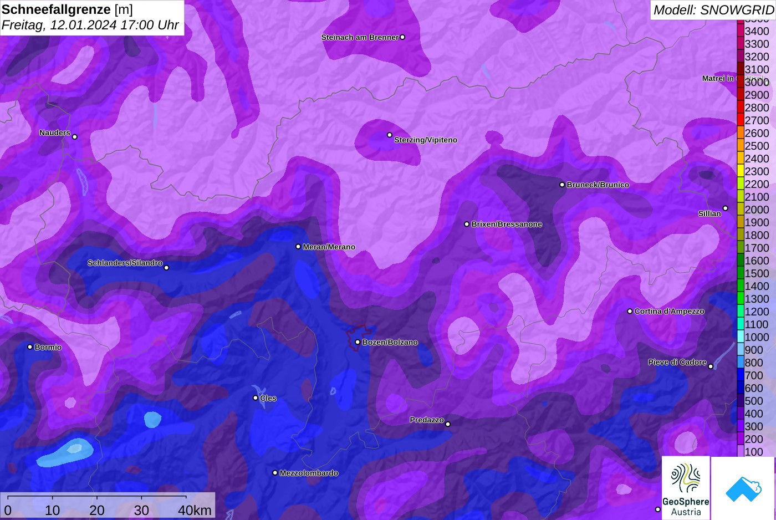This screenshot has height=520, width=776.
Task: Select the Schlanders/Silandro marker dot
Action: (x=166, y=268)
